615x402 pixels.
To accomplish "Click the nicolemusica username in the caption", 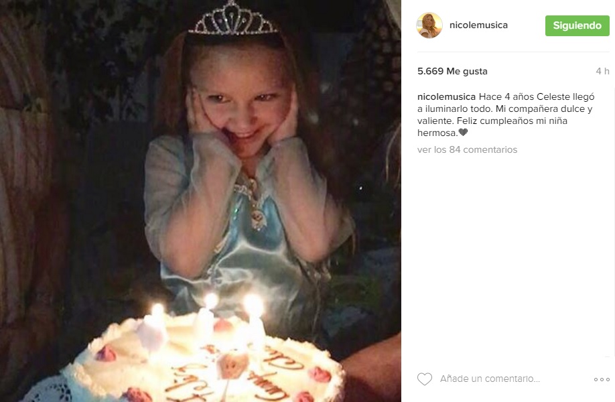I will [x=446, y=96].
